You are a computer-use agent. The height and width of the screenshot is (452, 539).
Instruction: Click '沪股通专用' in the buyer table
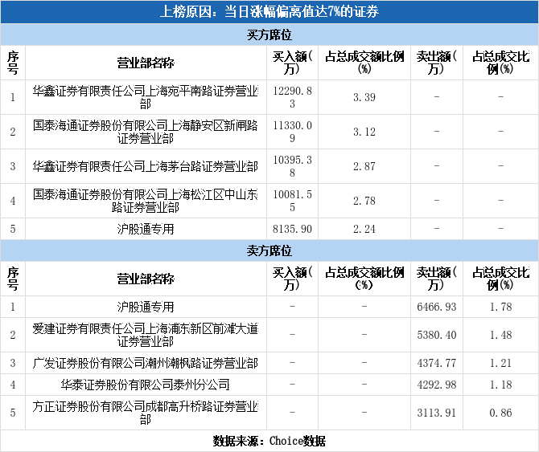click(x=146, y=229)
